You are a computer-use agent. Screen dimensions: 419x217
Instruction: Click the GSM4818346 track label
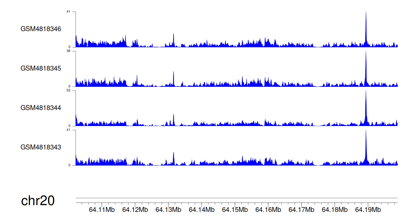click(x=41, y=29)
